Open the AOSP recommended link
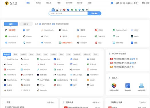This screenshot has height=108, width=150. [135, 30]
